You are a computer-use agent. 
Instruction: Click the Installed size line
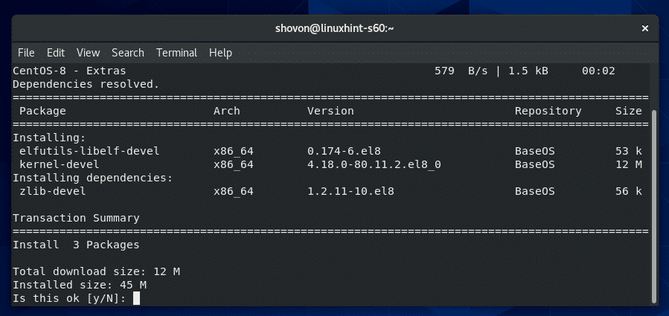80,285
